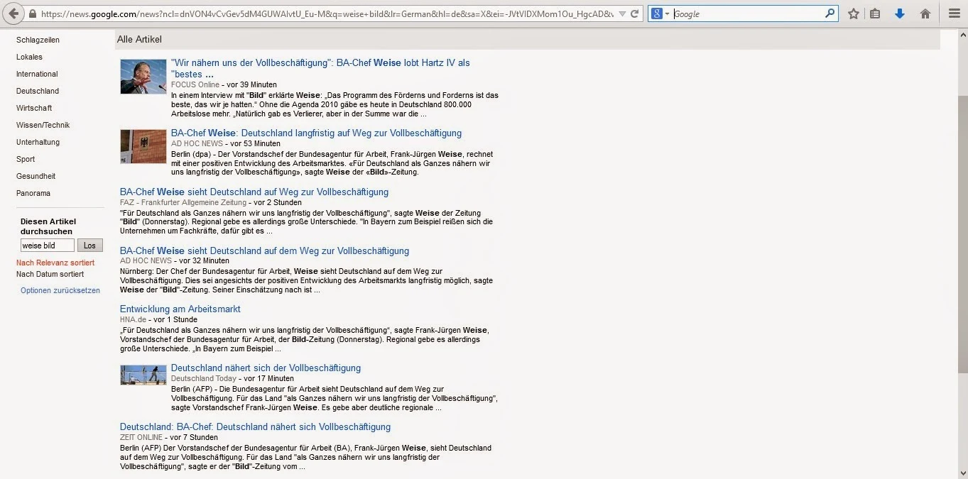Image resolution: width=968 pixels, height=479 pixels.
Task: Select the Lokales section
Action: pos(29,57)
